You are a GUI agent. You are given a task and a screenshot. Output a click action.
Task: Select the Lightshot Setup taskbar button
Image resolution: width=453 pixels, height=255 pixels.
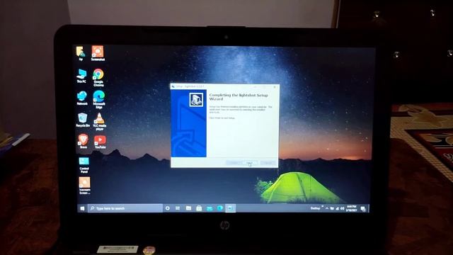coord(230,208)
